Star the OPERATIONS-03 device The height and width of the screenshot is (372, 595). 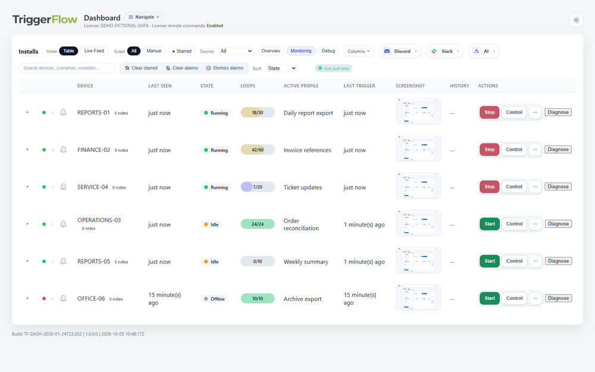53,224
